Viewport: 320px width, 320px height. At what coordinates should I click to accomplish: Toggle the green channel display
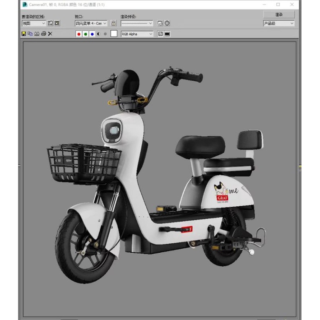coord(86,34)
